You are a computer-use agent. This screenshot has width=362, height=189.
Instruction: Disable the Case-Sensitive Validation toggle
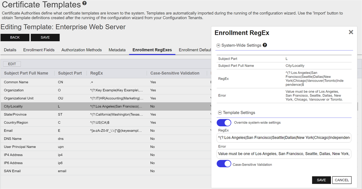[224, 164]
